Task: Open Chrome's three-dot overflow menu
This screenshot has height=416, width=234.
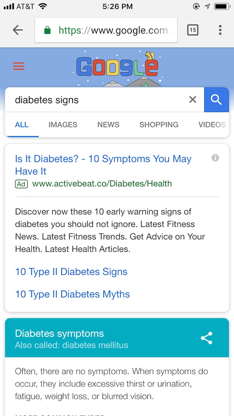Action: (x=220, y=30)
